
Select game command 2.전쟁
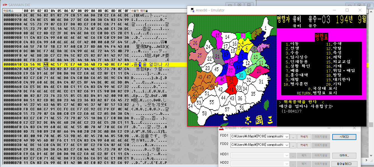(x=292, y=48)
